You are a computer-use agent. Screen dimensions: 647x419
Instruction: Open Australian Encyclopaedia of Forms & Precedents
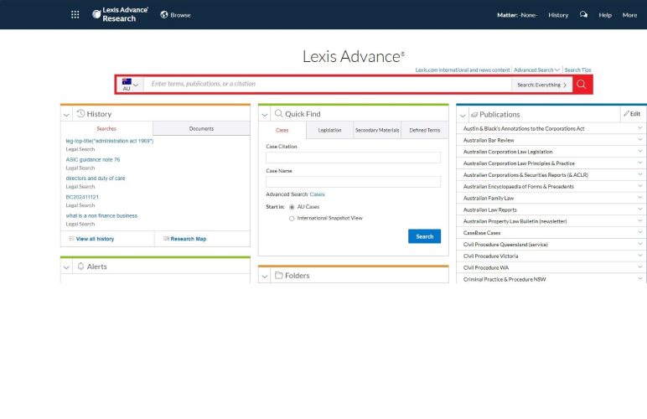(518, 186)
